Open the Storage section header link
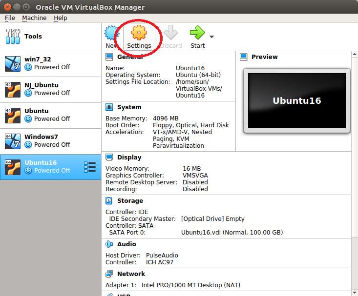This screenshot has width=358, height=296. (x=130, y=201)
